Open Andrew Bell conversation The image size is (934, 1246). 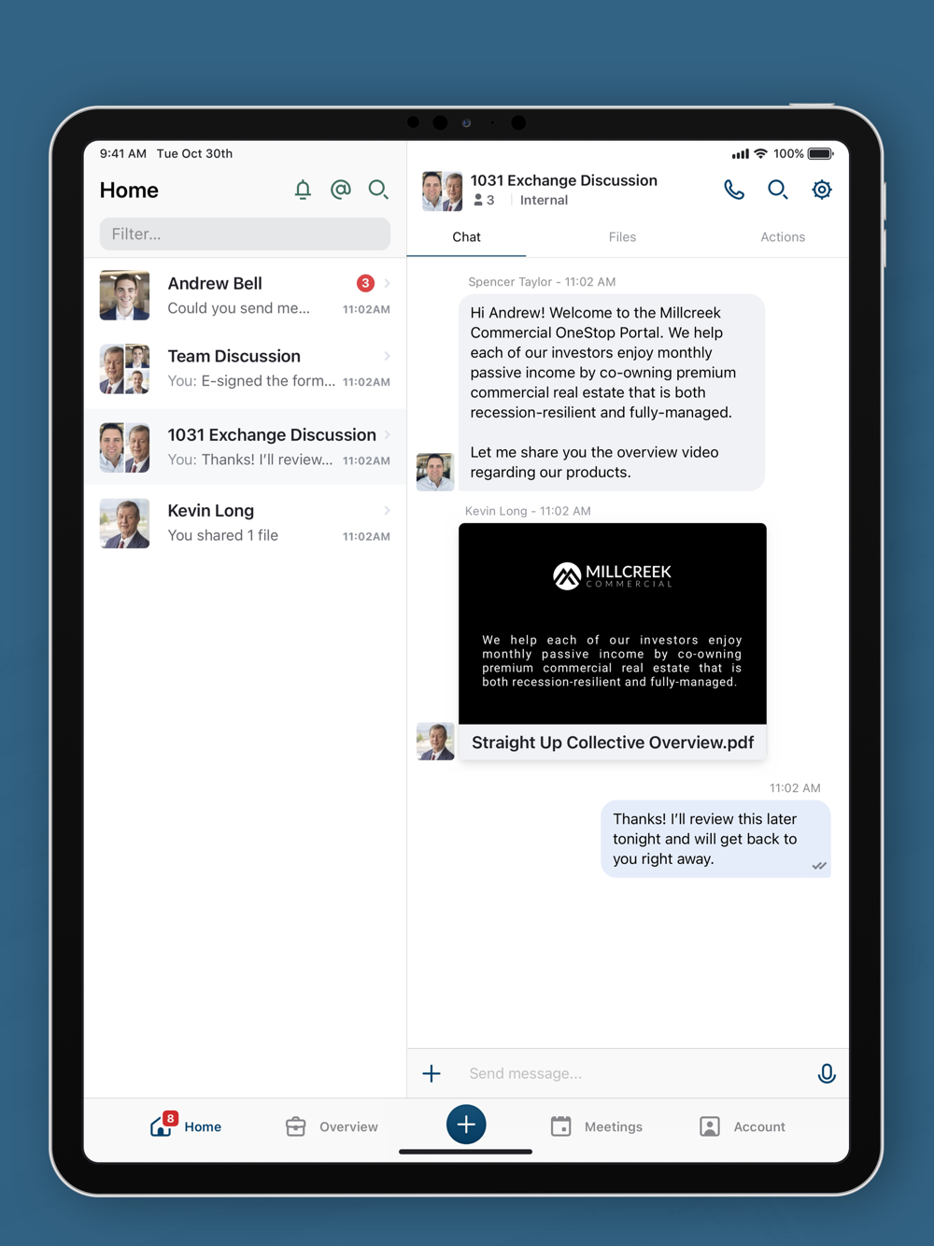pyautogui.click(x=245, y=295)
